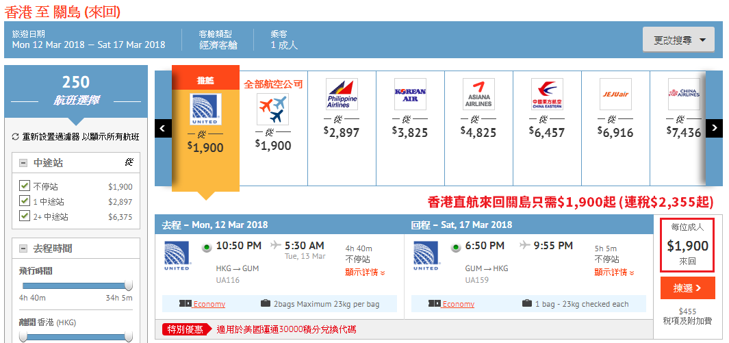This screenshot has height=343, width=729.
Task: Select China Eastern $6,457 column
Action: [x=547, y=128]
